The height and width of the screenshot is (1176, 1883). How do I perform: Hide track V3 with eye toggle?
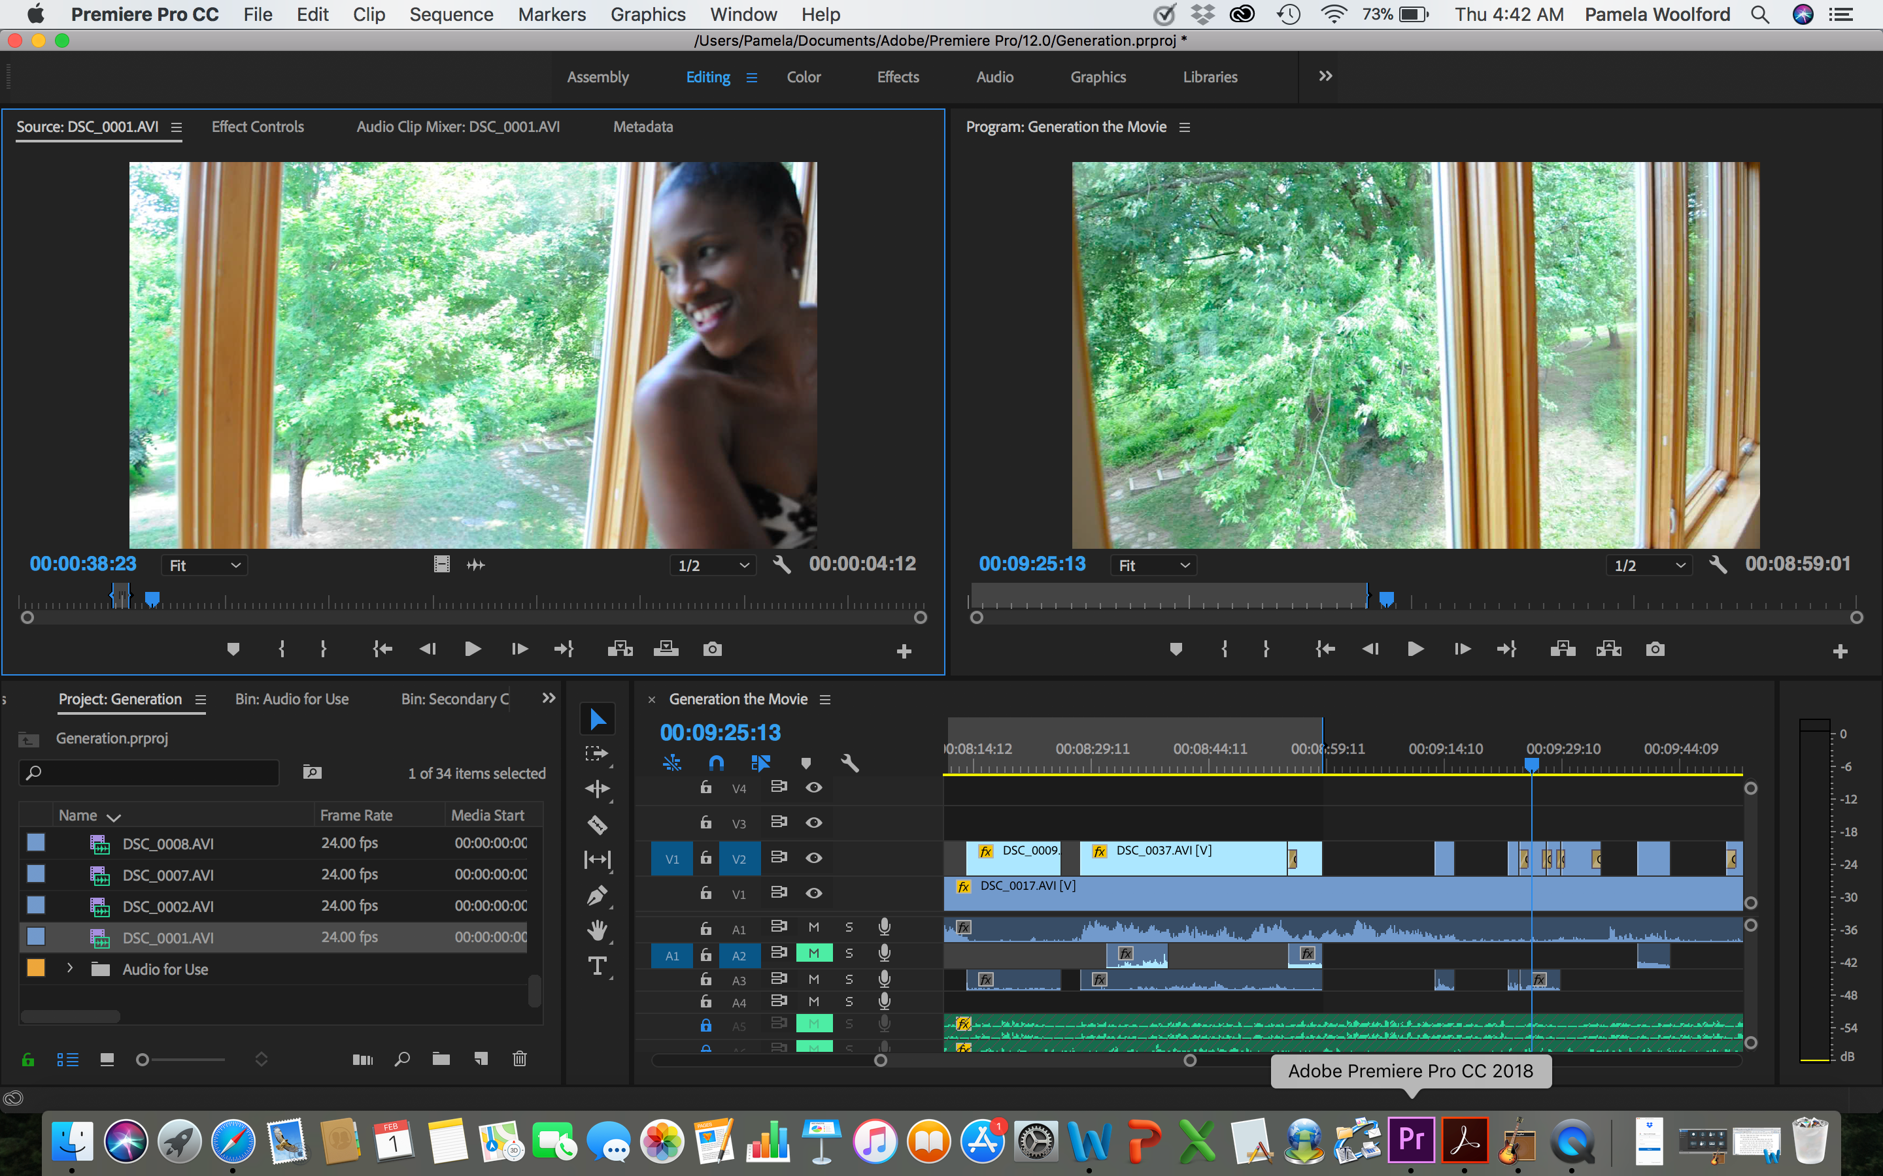(x=814, y=823)
